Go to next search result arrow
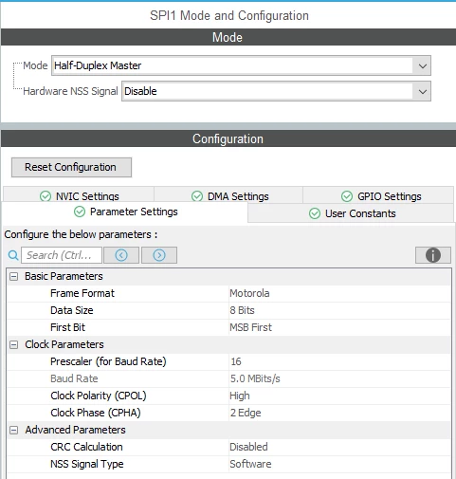456x479 pixels. [159, 255]
